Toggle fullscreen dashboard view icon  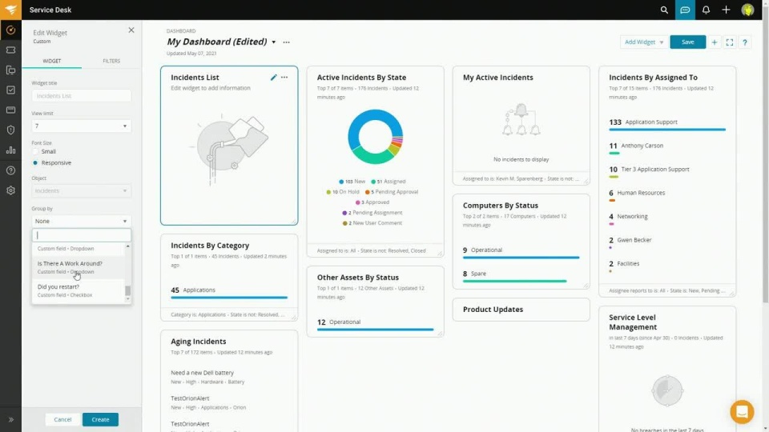(730, 42)
